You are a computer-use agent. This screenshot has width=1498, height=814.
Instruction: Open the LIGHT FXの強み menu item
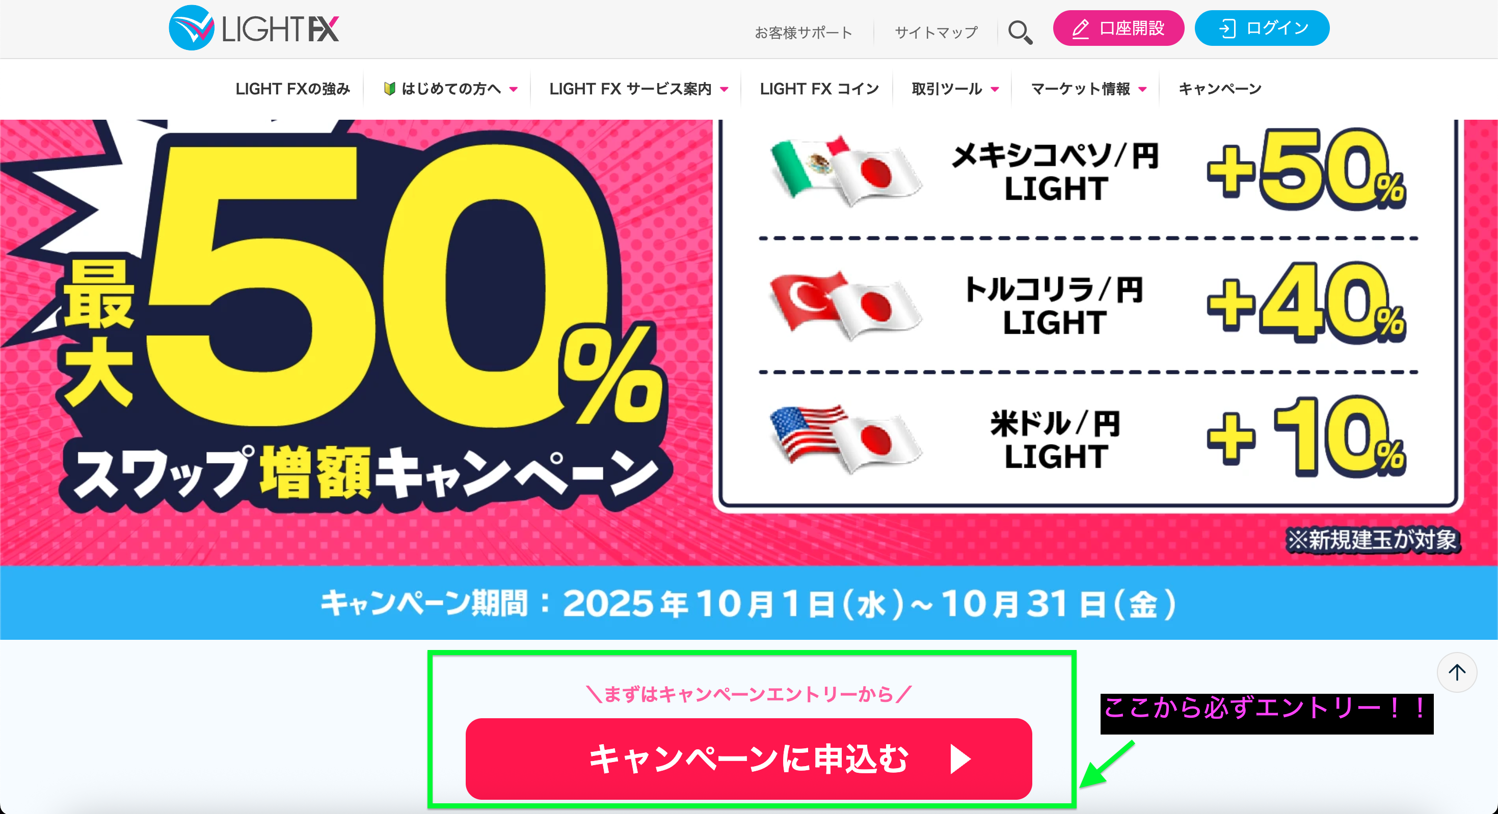292,89
